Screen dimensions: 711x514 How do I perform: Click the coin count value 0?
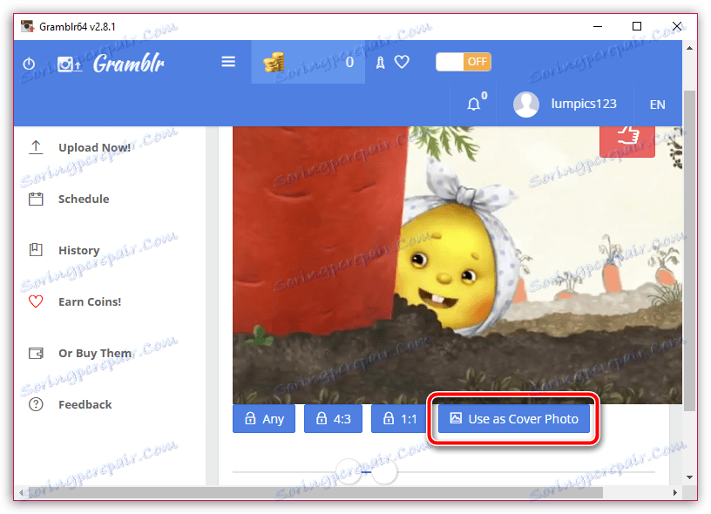click(349, 62)
